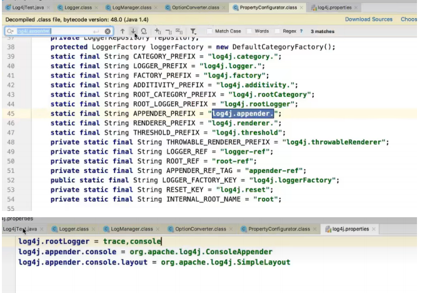
Task: Open lower Log4jTest.java tab
Action: (19, 229)
